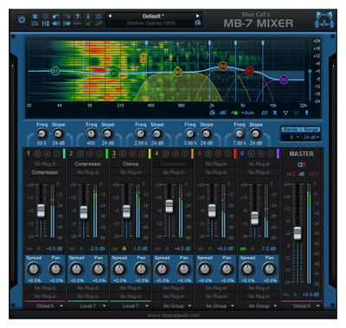Click the Master stereo link rings icon
This screenshot has width=346, height=328.
[301, 164]
